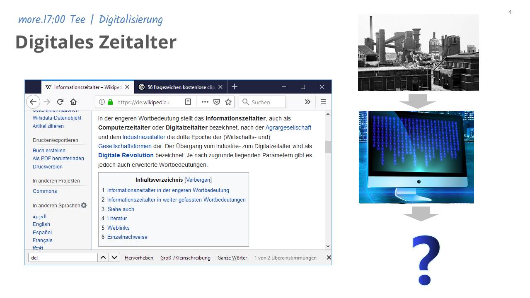Switch article language to English
Image resolution: width=530 pixels, height=298 pixels.
click(x=41, y=224)
